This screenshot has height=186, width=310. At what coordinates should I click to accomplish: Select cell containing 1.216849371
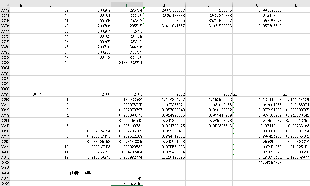[x=90, y=157]
